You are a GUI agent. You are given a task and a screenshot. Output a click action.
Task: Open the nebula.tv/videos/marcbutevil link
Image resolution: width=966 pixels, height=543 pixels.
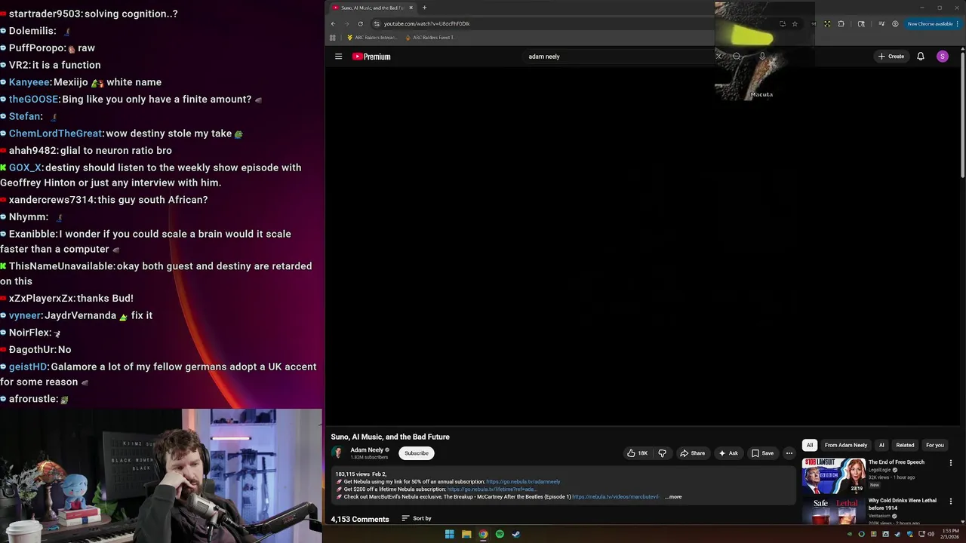616,497
